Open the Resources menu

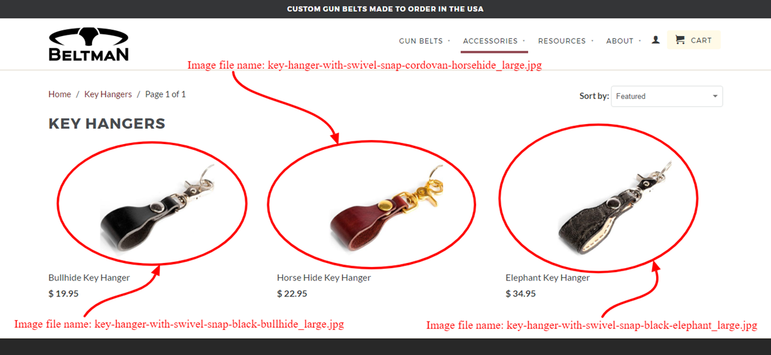tap(565, 41)
